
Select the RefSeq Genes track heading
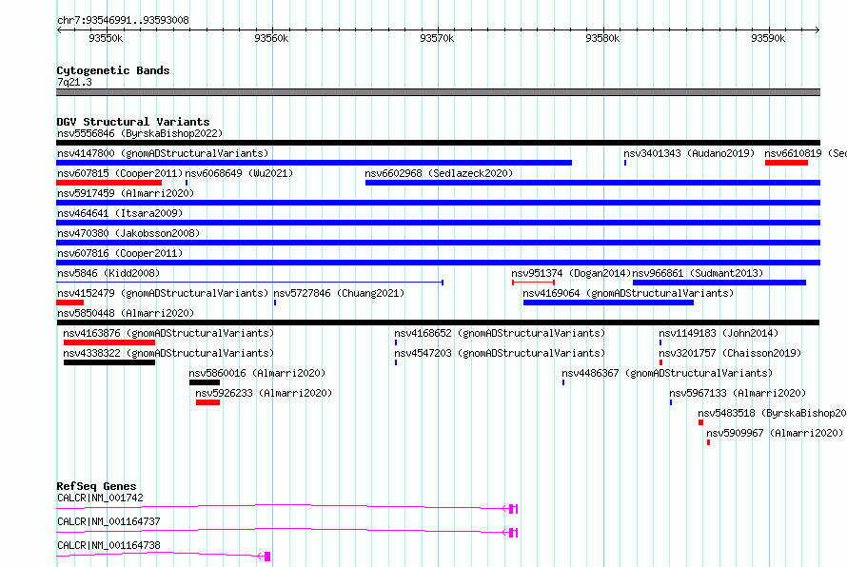tap(96, 486)
